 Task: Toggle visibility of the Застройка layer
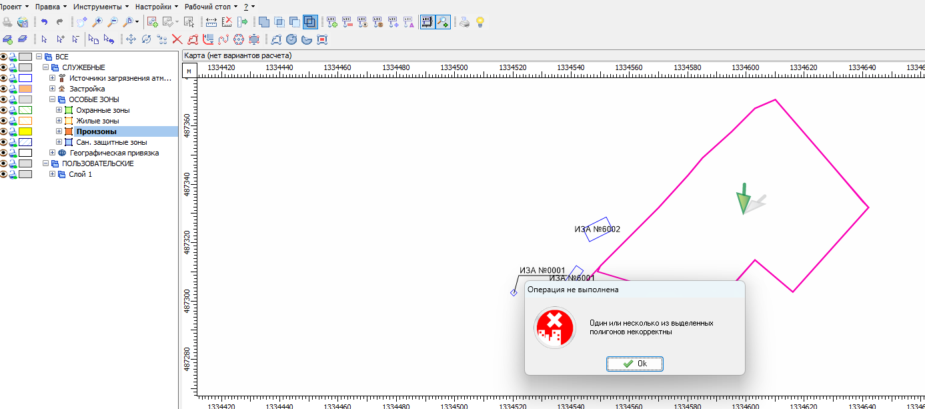(x=4, y=89)
